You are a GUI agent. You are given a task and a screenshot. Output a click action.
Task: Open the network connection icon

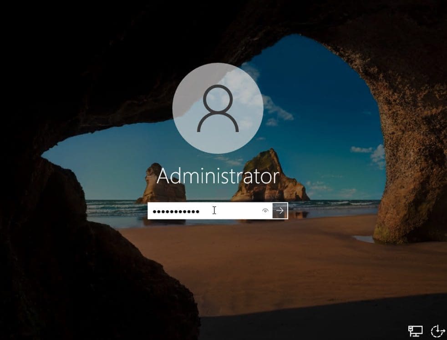[415, 331]
